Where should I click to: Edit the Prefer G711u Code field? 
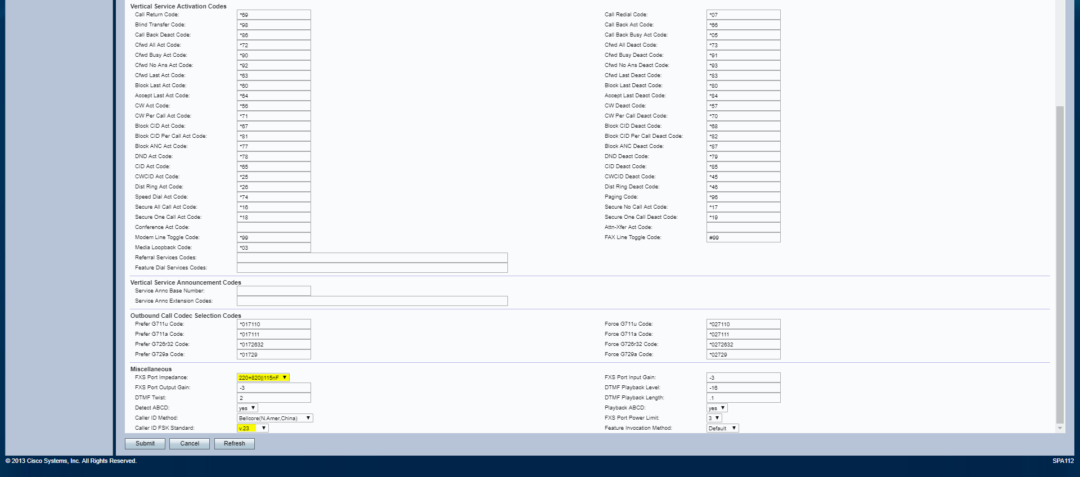(273, 324)
